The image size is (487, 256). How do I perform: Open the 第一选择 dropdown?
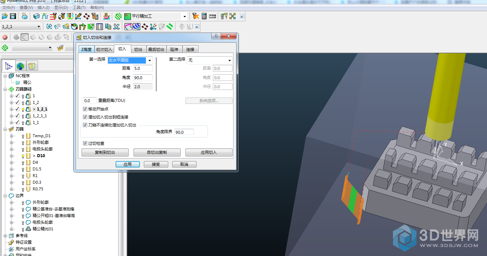click(150, 60)
